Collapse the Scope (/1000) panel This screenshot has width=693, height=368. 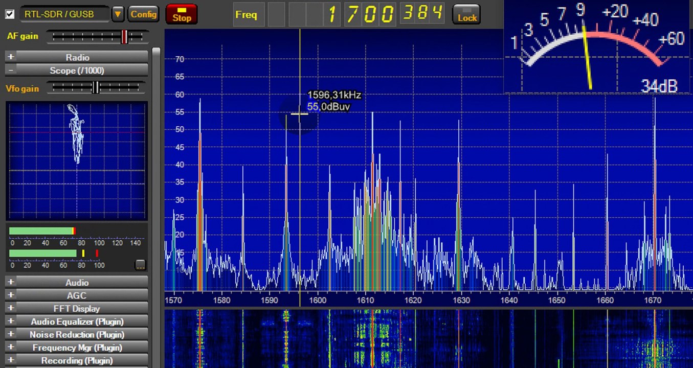tap(77, 70)
